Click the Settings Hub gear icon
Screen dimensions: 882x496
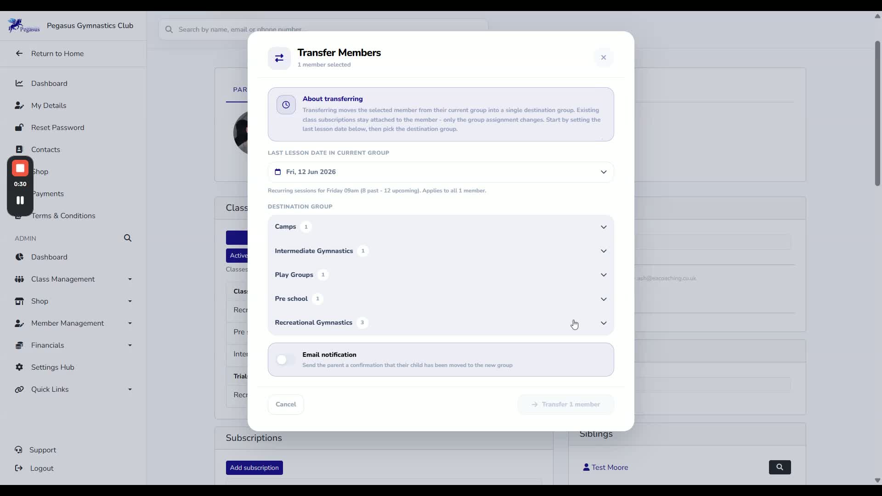19,367
